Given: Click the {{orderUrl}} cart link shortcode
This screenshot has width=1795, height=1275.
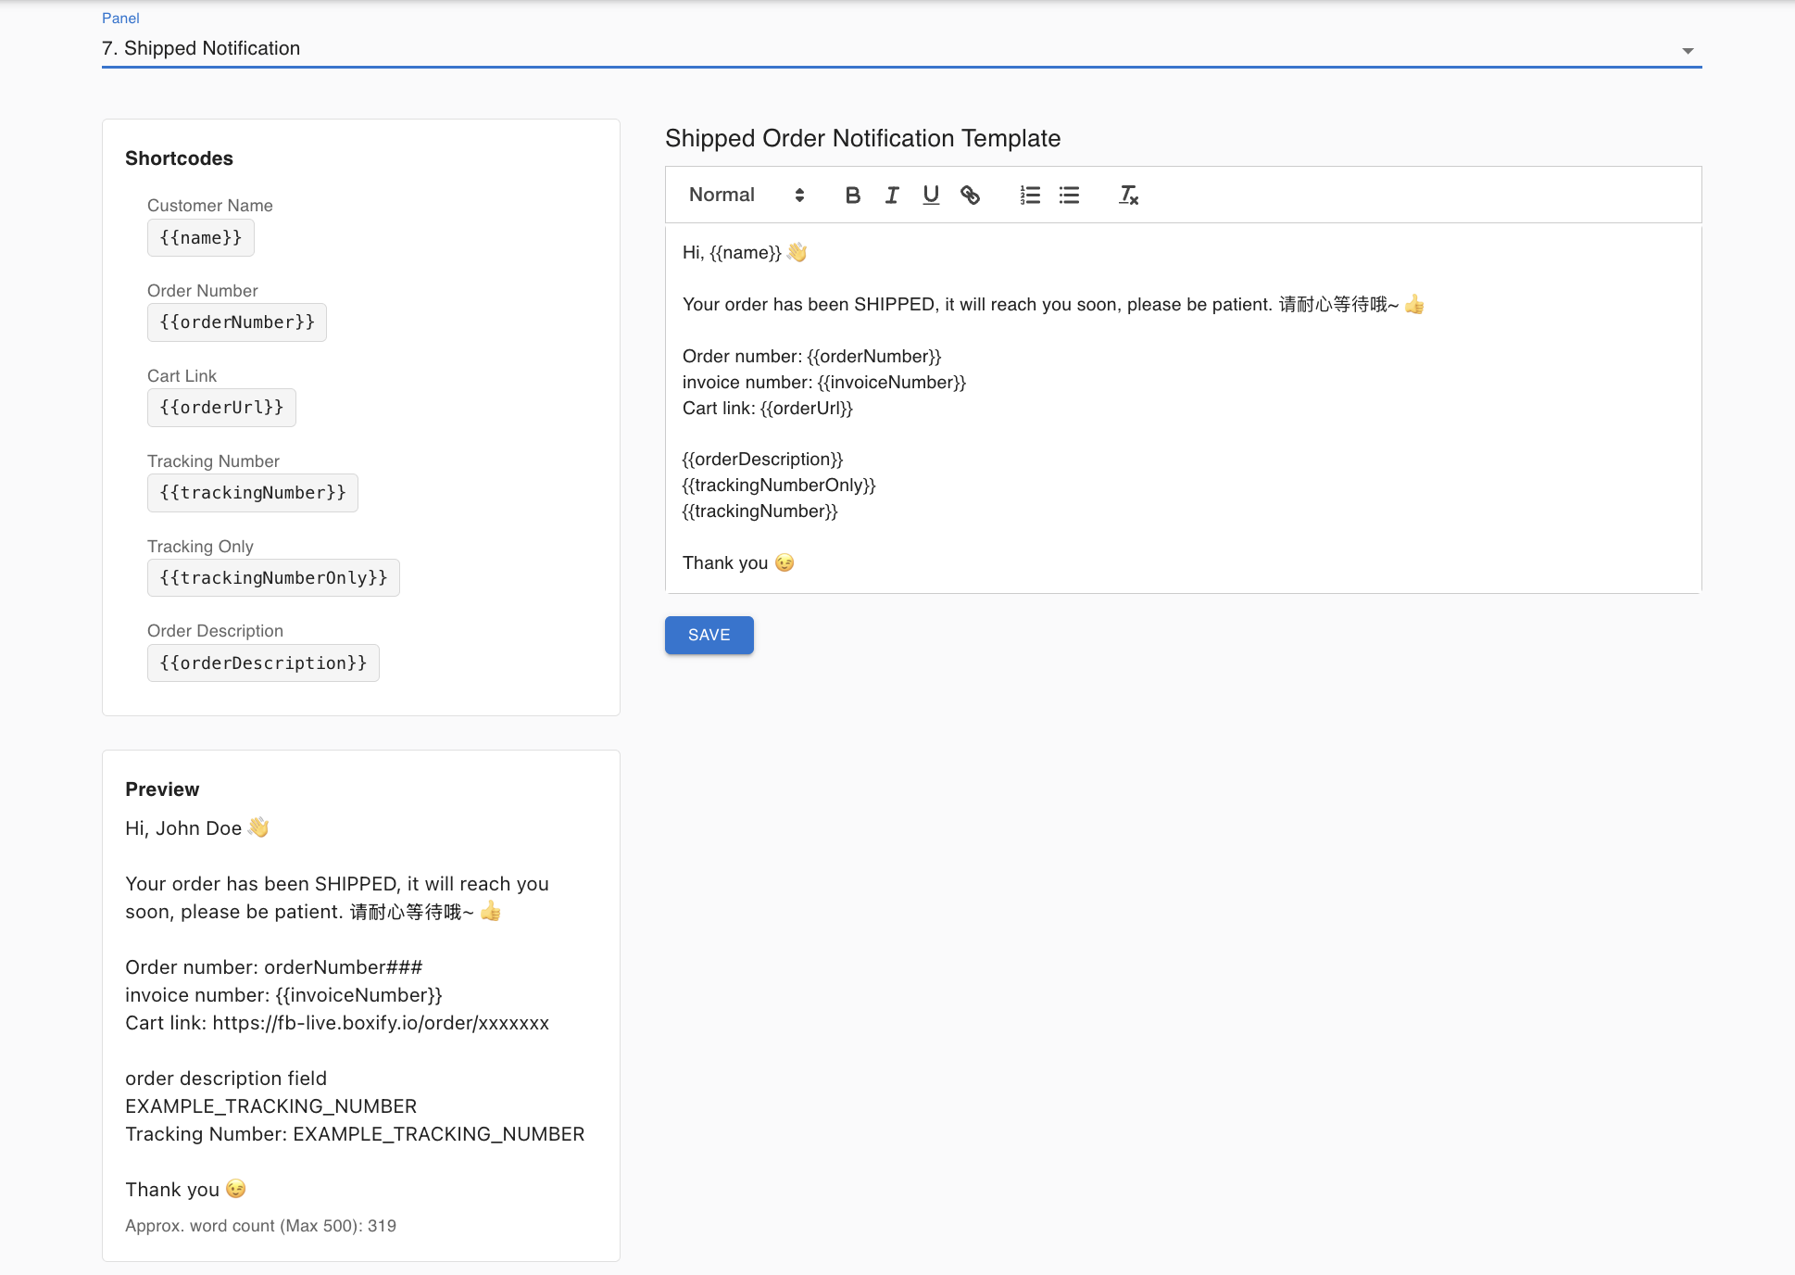Looking at the screenshot, I should click(221, 408).
